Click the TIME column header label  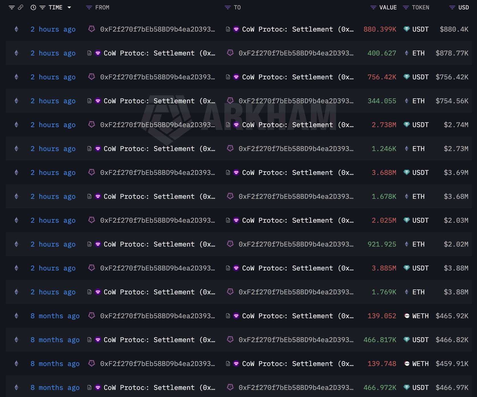click(x=55, y=7)
